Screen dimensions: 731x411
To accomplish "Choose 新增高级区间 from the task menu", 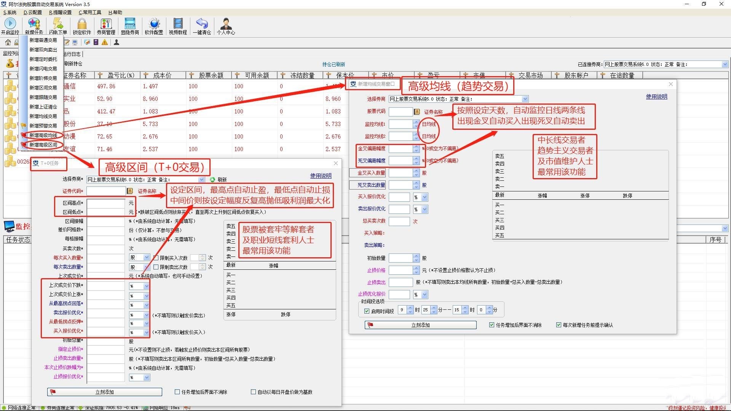I will point(43,145).
